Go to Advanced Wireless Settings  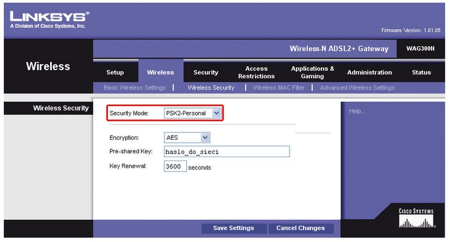pos(357,88)
